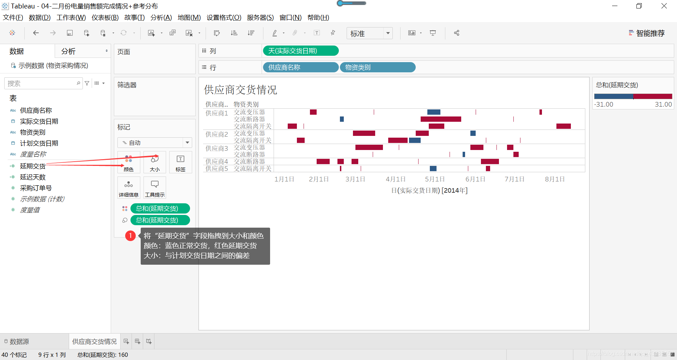Click the group members paperclip icon
Screen dimensions: 677x360
295,33
